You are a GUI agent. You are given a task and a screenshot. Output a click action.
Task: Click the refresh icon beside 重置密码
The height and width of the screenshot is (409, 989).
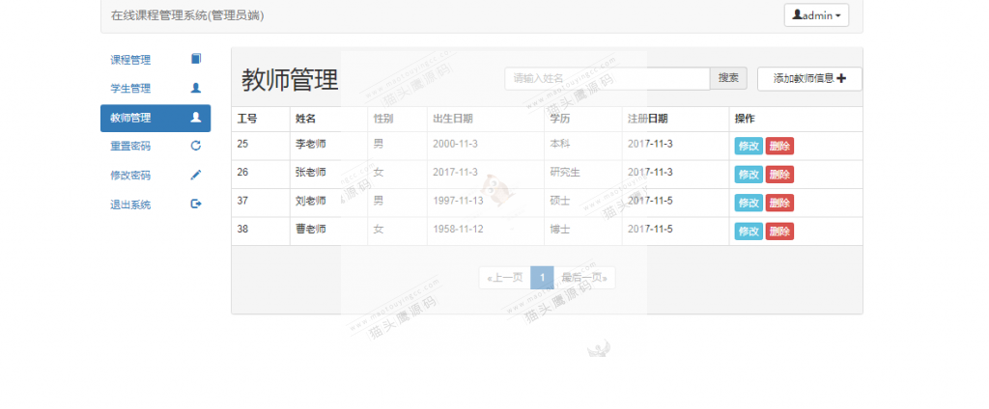tap(195, 146)
